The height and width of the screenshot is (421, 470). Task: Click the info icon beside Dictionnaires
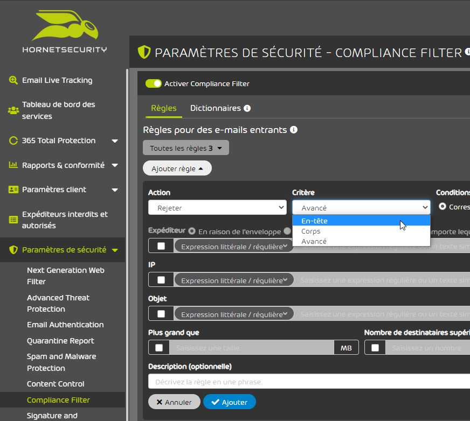(x=247, y=108)
